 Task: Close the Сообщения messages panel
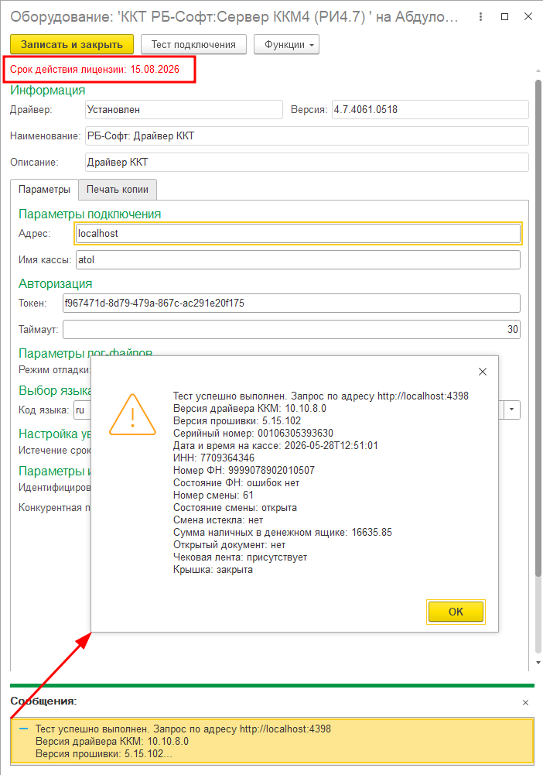pos(525,702)
